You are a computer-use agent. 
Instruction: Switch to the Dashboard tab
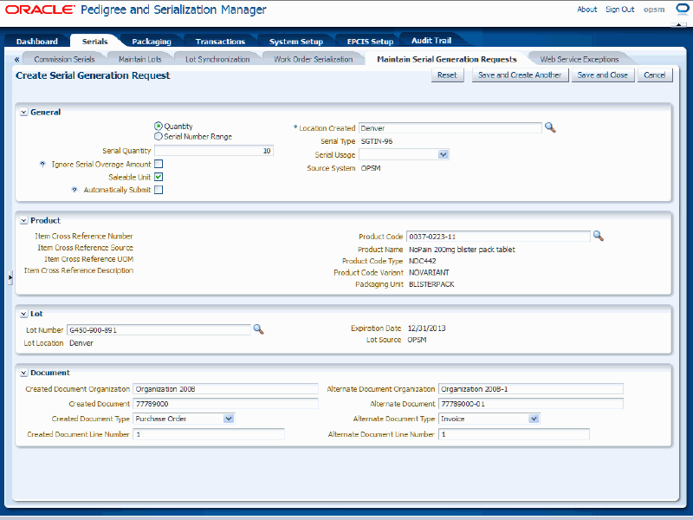click(x=37, y=41)
